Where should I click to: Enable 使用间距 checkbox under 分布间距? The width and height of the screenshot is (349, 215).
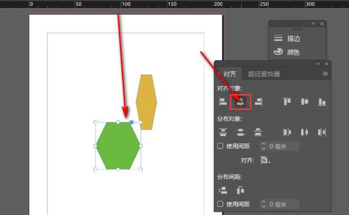(x=220, y=204)
